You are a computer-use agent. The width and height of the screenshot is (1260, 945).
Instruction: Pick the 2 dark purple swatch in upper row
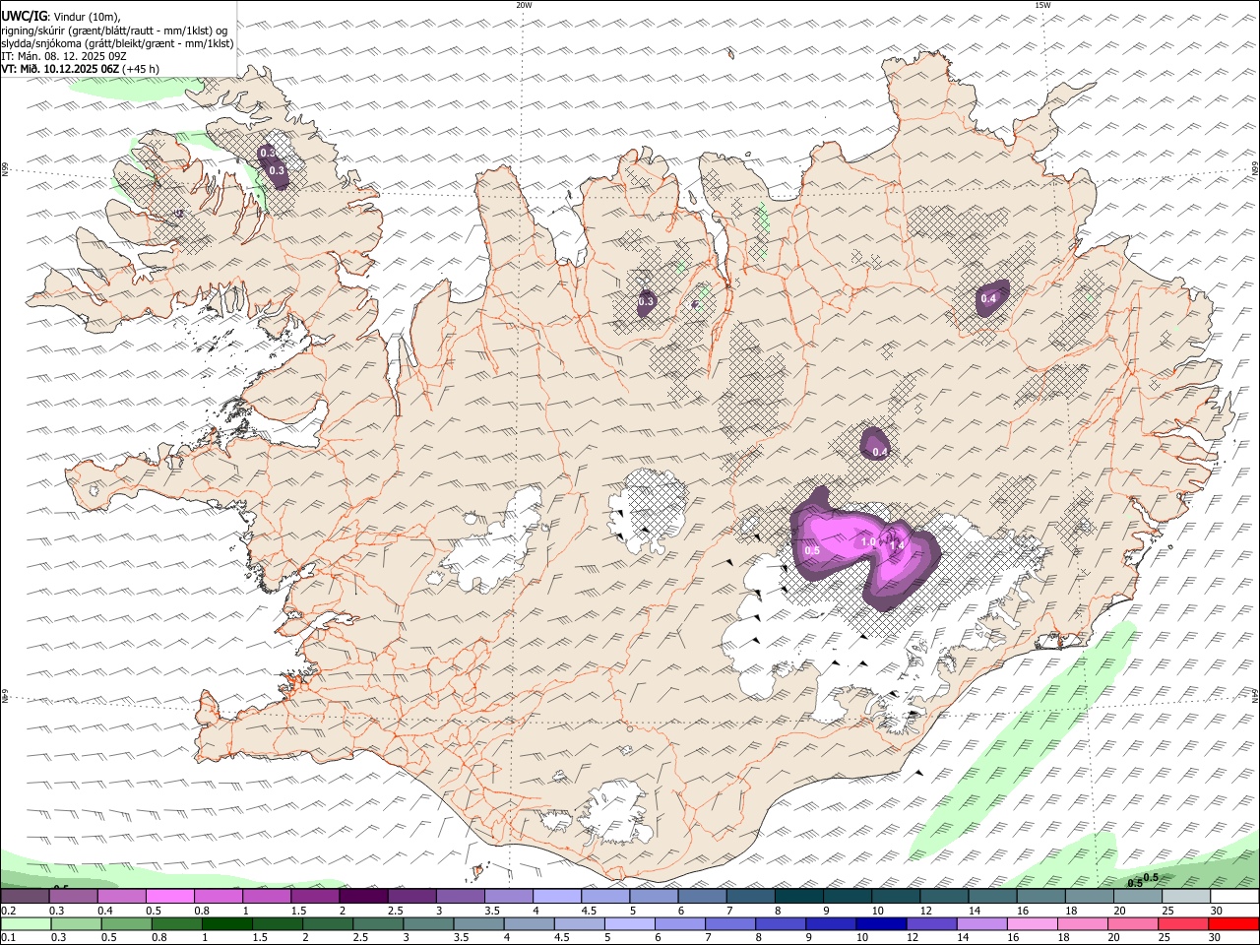tap(363, 896)
